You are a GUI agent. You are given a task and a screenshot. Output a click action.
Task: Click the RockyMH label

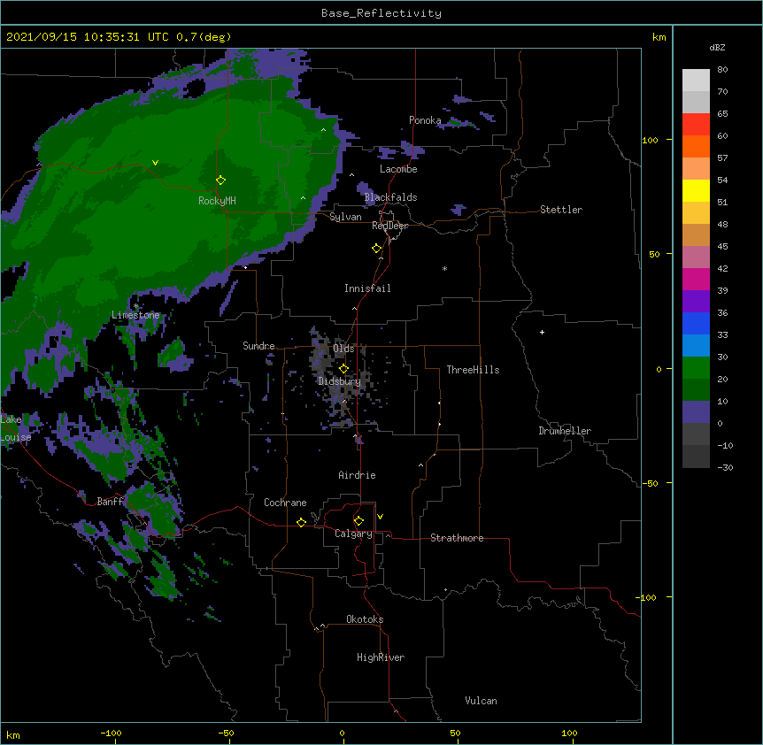coord(217,201)
